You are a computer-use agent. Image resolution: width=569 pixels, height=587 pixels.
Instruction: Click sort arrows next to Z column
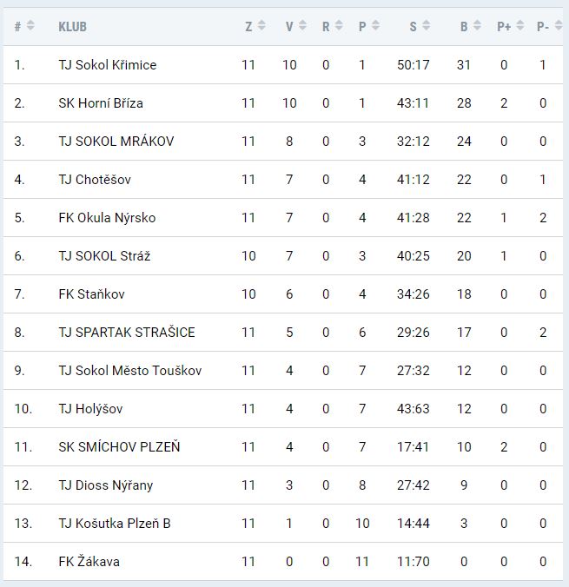tap(261, 27)
